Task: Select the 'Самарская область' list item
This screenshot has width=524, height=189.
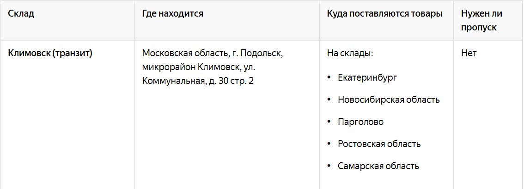Action: point(378,166)
